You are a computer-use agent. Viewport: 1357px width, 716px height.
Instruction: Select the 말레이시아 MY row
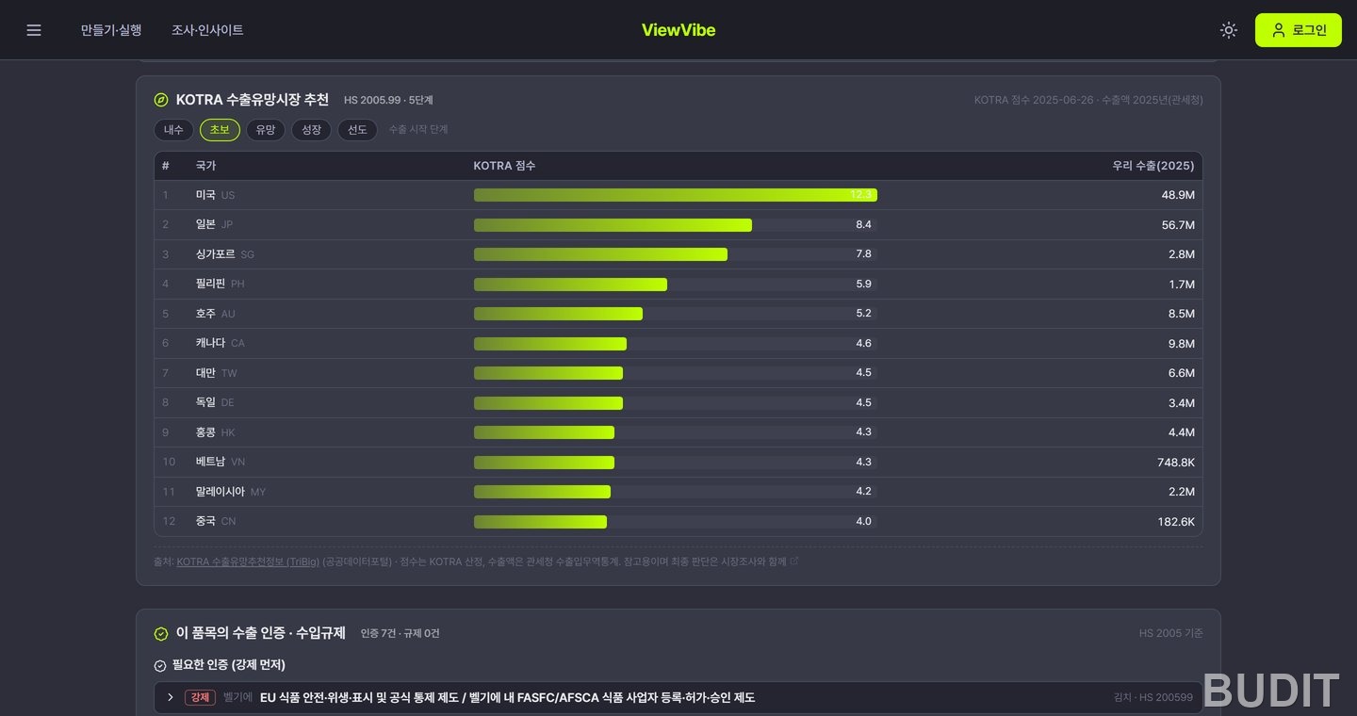pyautogui.click(x=678, y=492)
